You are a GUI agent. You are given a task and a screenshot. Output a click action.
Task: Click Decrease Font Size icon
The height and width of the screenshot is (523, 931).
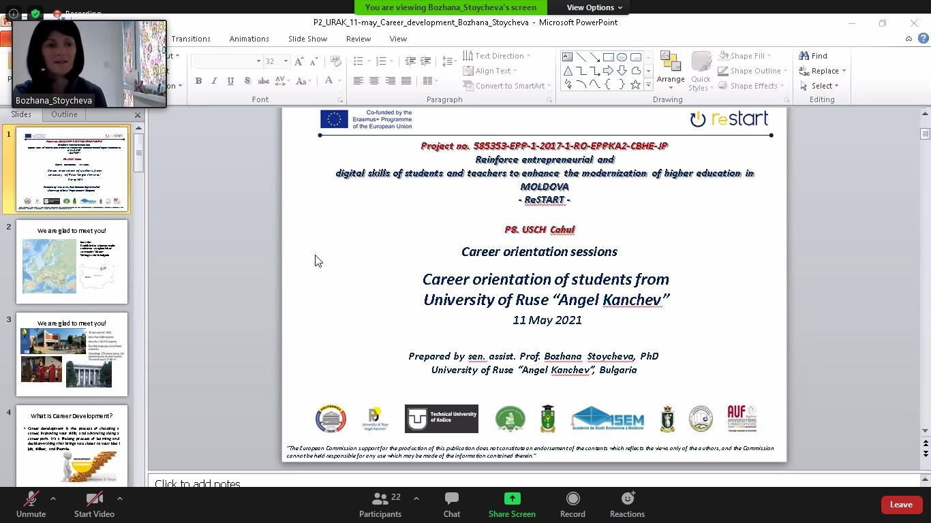click(x=314, y=61)
